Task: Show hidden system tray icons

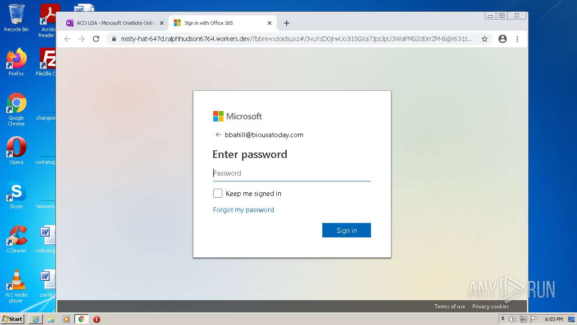Action: (x=503, y=319)
